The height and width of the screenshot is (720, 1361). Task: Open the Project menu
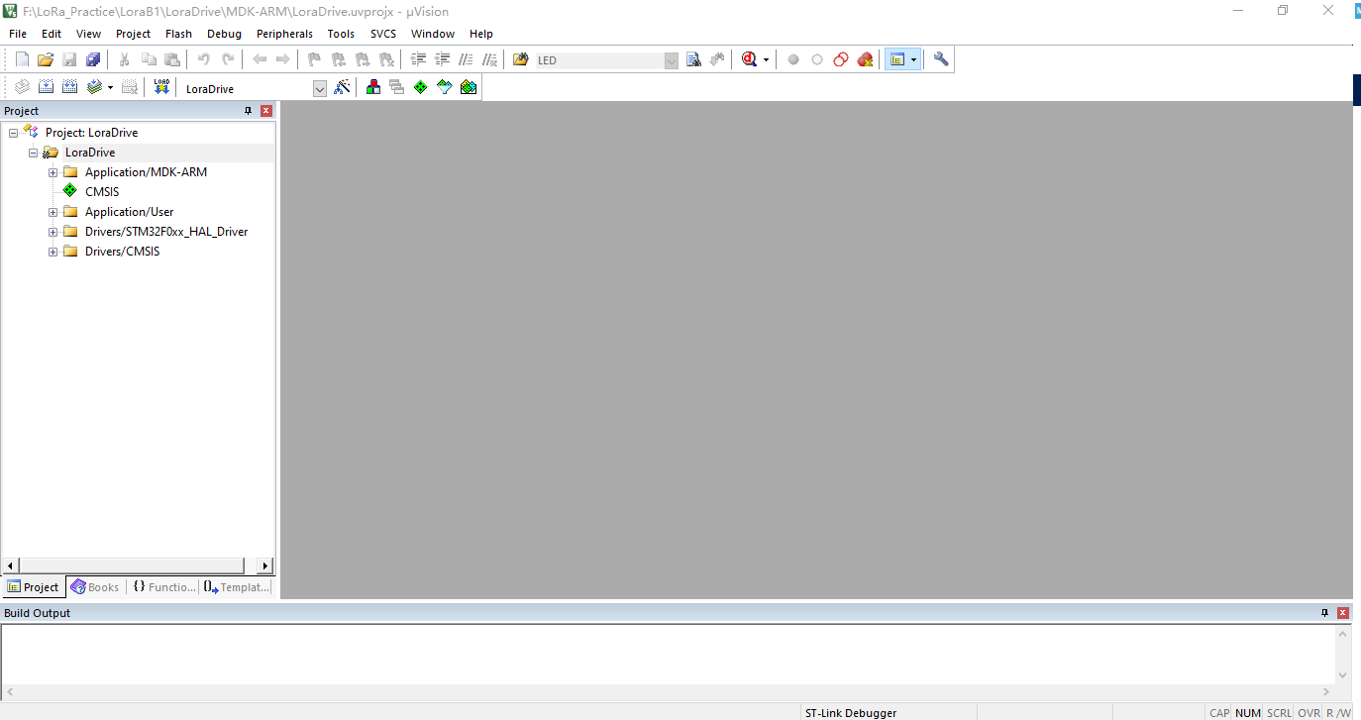pyautogui.click(x=134, y=34)
